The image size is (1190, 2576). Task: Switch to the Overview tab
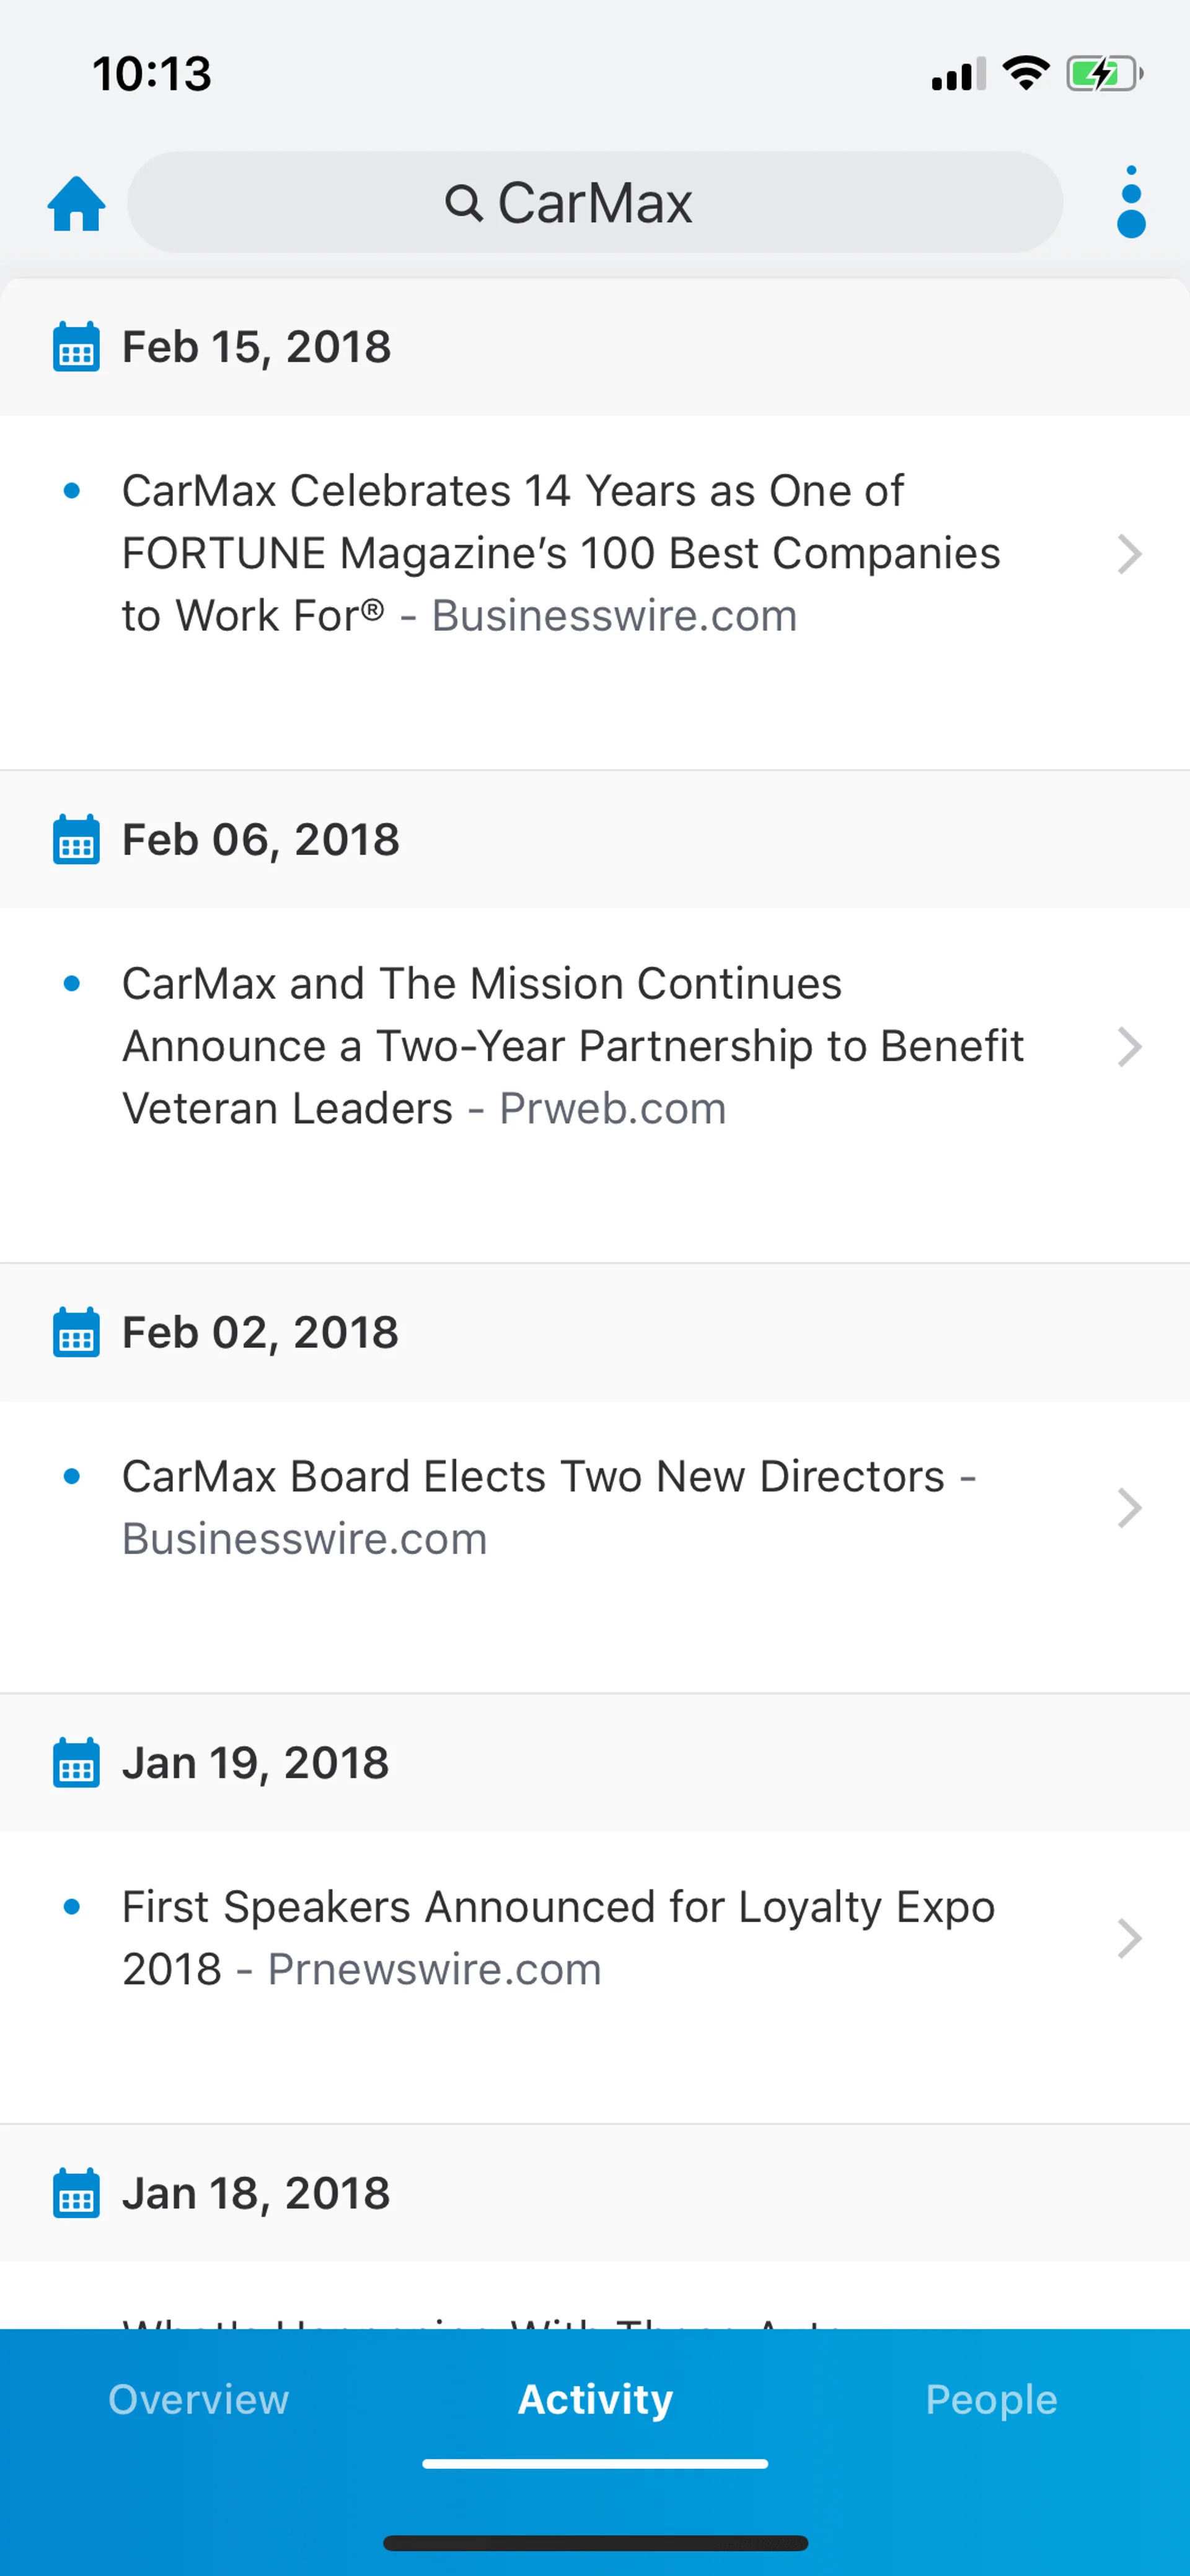pyautogui.click(x=198, y=2400)
